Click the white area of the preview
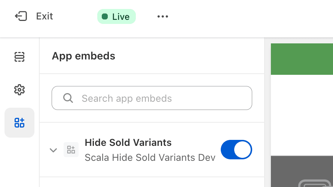Screen dimensions: 333x187 pyautogui.click(x=302, y=115)
